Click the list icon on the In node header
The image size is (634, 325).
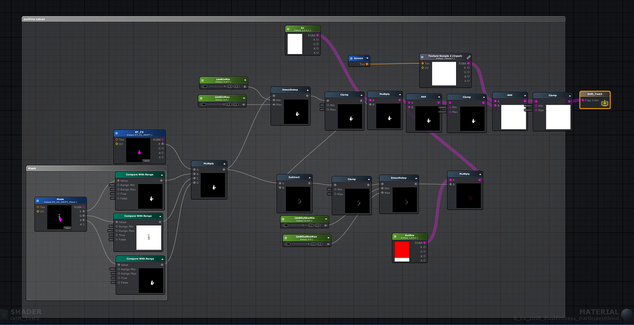click(288, 29)
